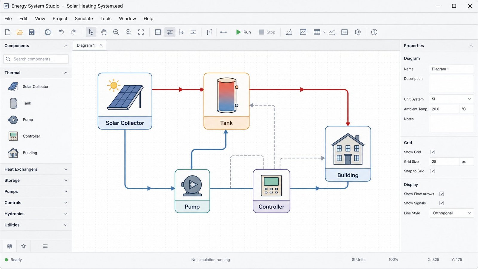Toggle the grid layout toolbar icon
This screenshot has height=269, width=478.
[x=158, y=32]
